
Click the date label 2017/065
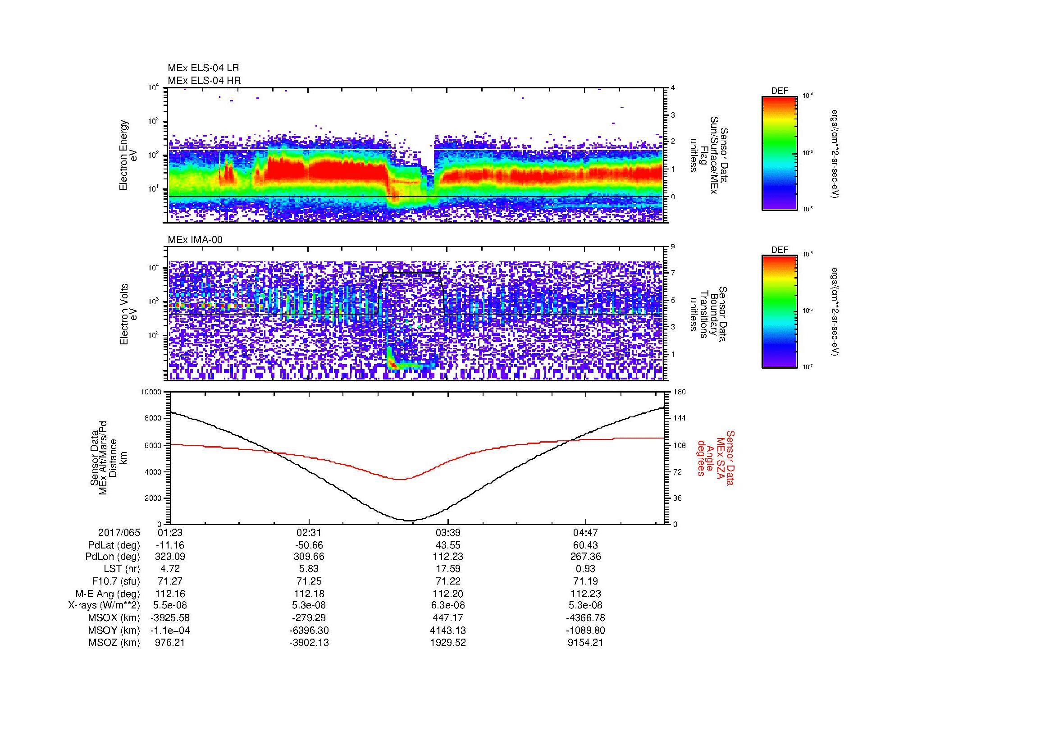coord(119,533)
